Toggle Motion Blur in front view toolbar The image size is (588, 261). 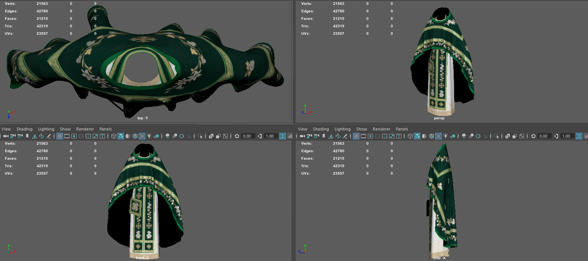(x=175, y=136)
